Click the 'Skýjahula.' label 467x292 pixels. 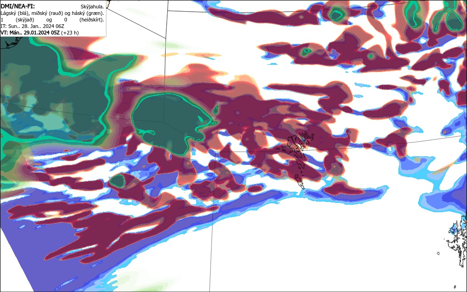tap(92, 7)
